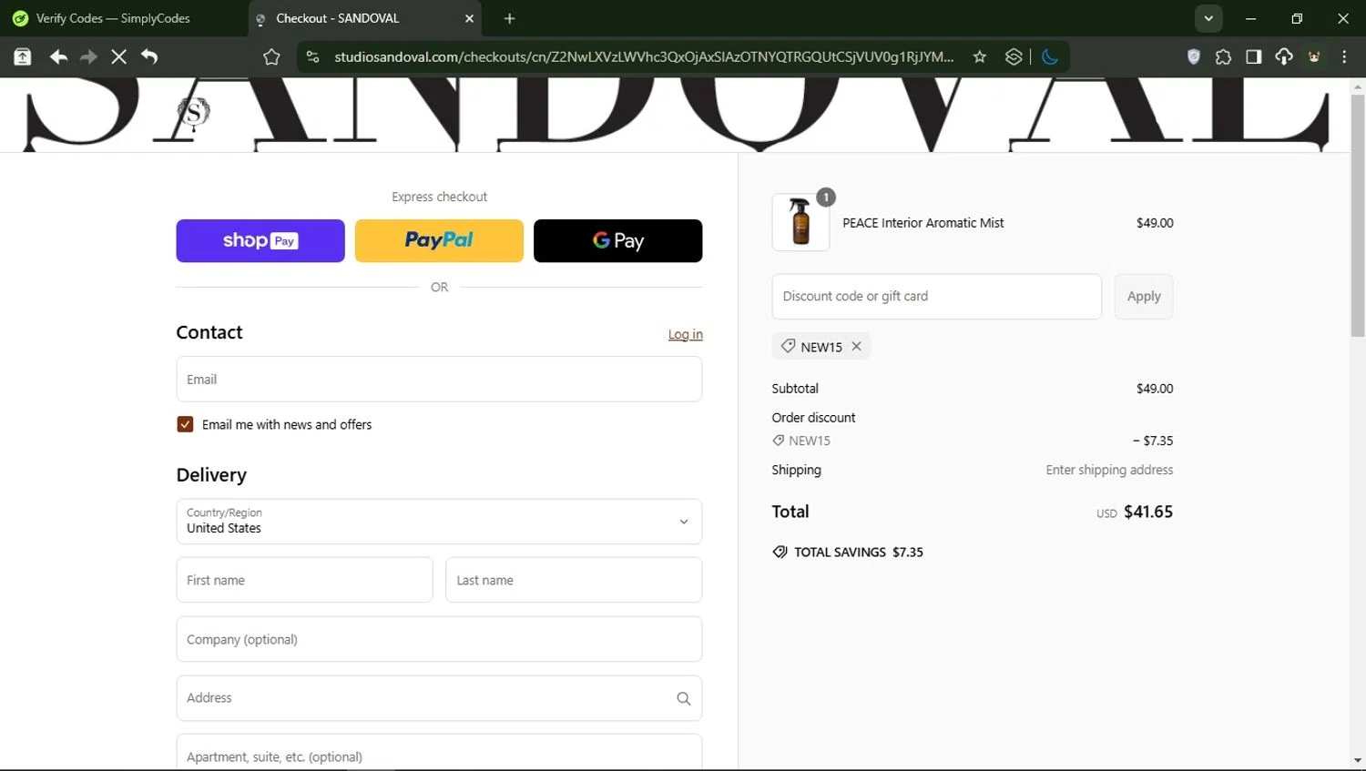Viewport: 1366px width, 771px height.
Task: Click the page vertical scrollbar
Action: pos(1358,215)
